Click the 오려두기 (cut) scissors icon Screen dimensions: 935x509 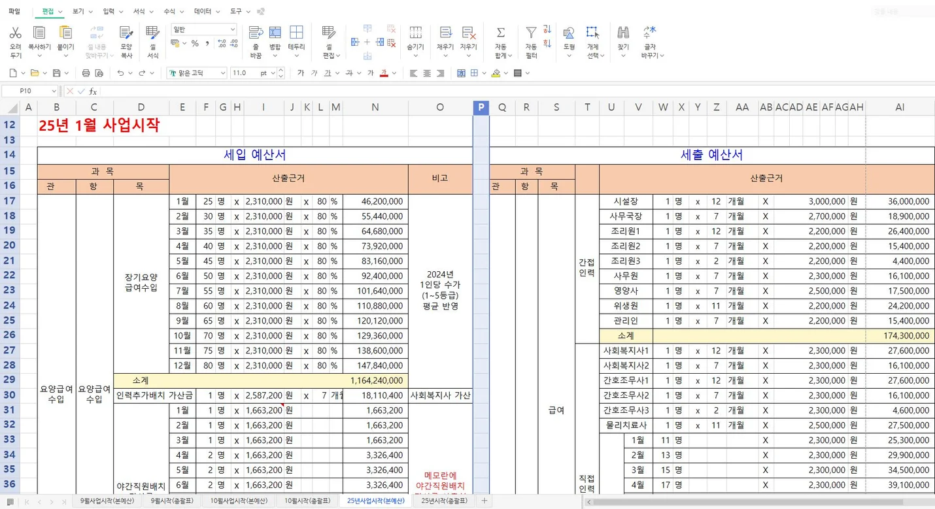pyautogui.click(x=16, y=33)
